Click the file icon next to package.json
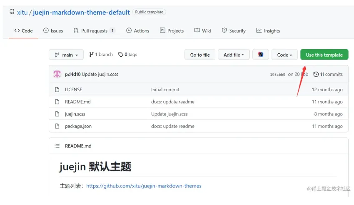The width and height of the screenshot is (354, 205). (x=57, y=126)
